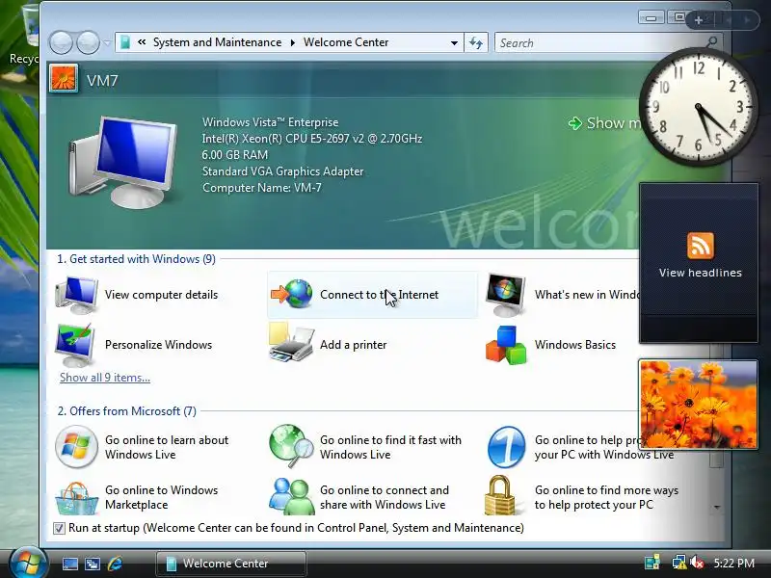The image size is (771, 578).
Task: Click Go online to find it fast text
Action: pos(390,447)
